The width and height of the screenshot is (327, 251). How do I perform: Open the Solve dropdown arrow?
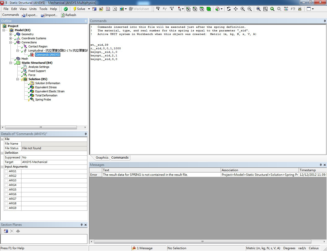click(89, 9)
